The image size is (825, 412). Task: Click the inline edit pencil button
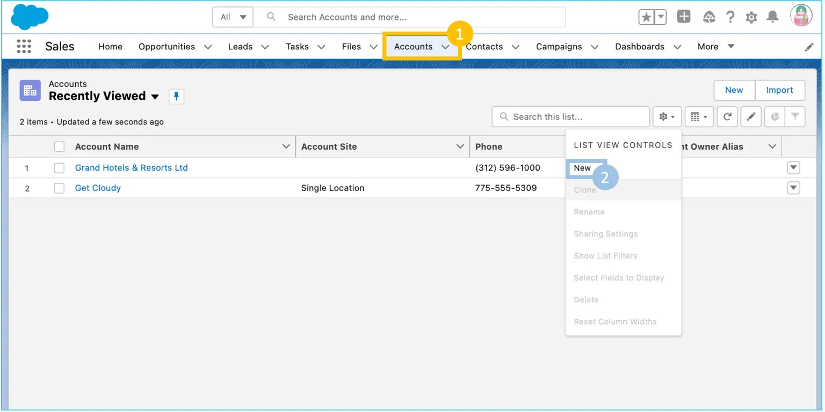751,116
